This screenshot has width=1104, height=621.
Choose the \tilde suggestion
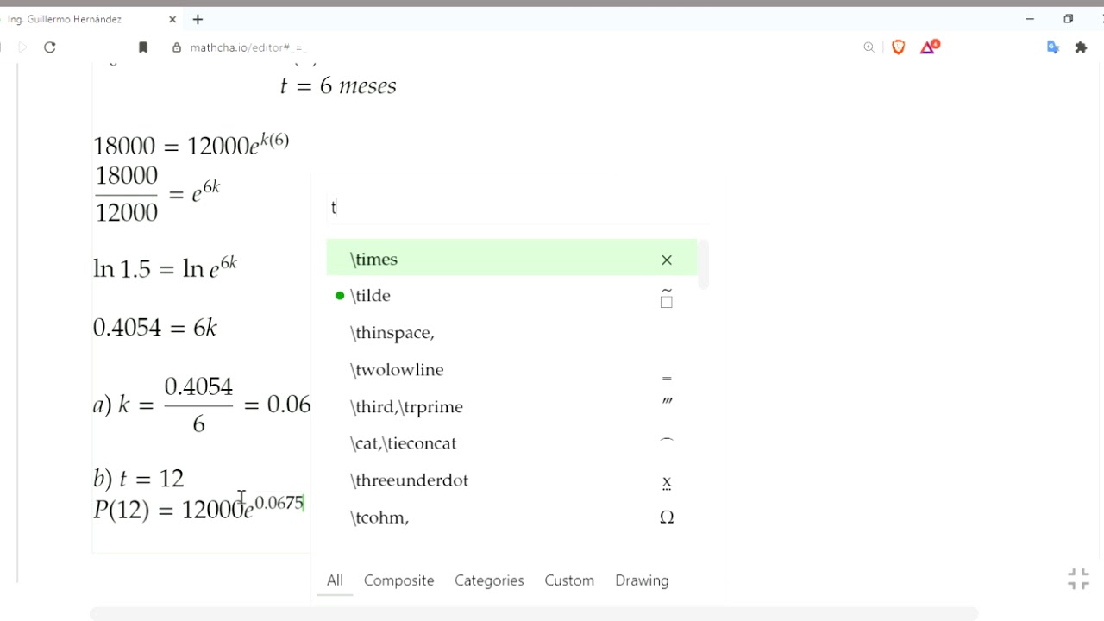click(x=511, y=296)
